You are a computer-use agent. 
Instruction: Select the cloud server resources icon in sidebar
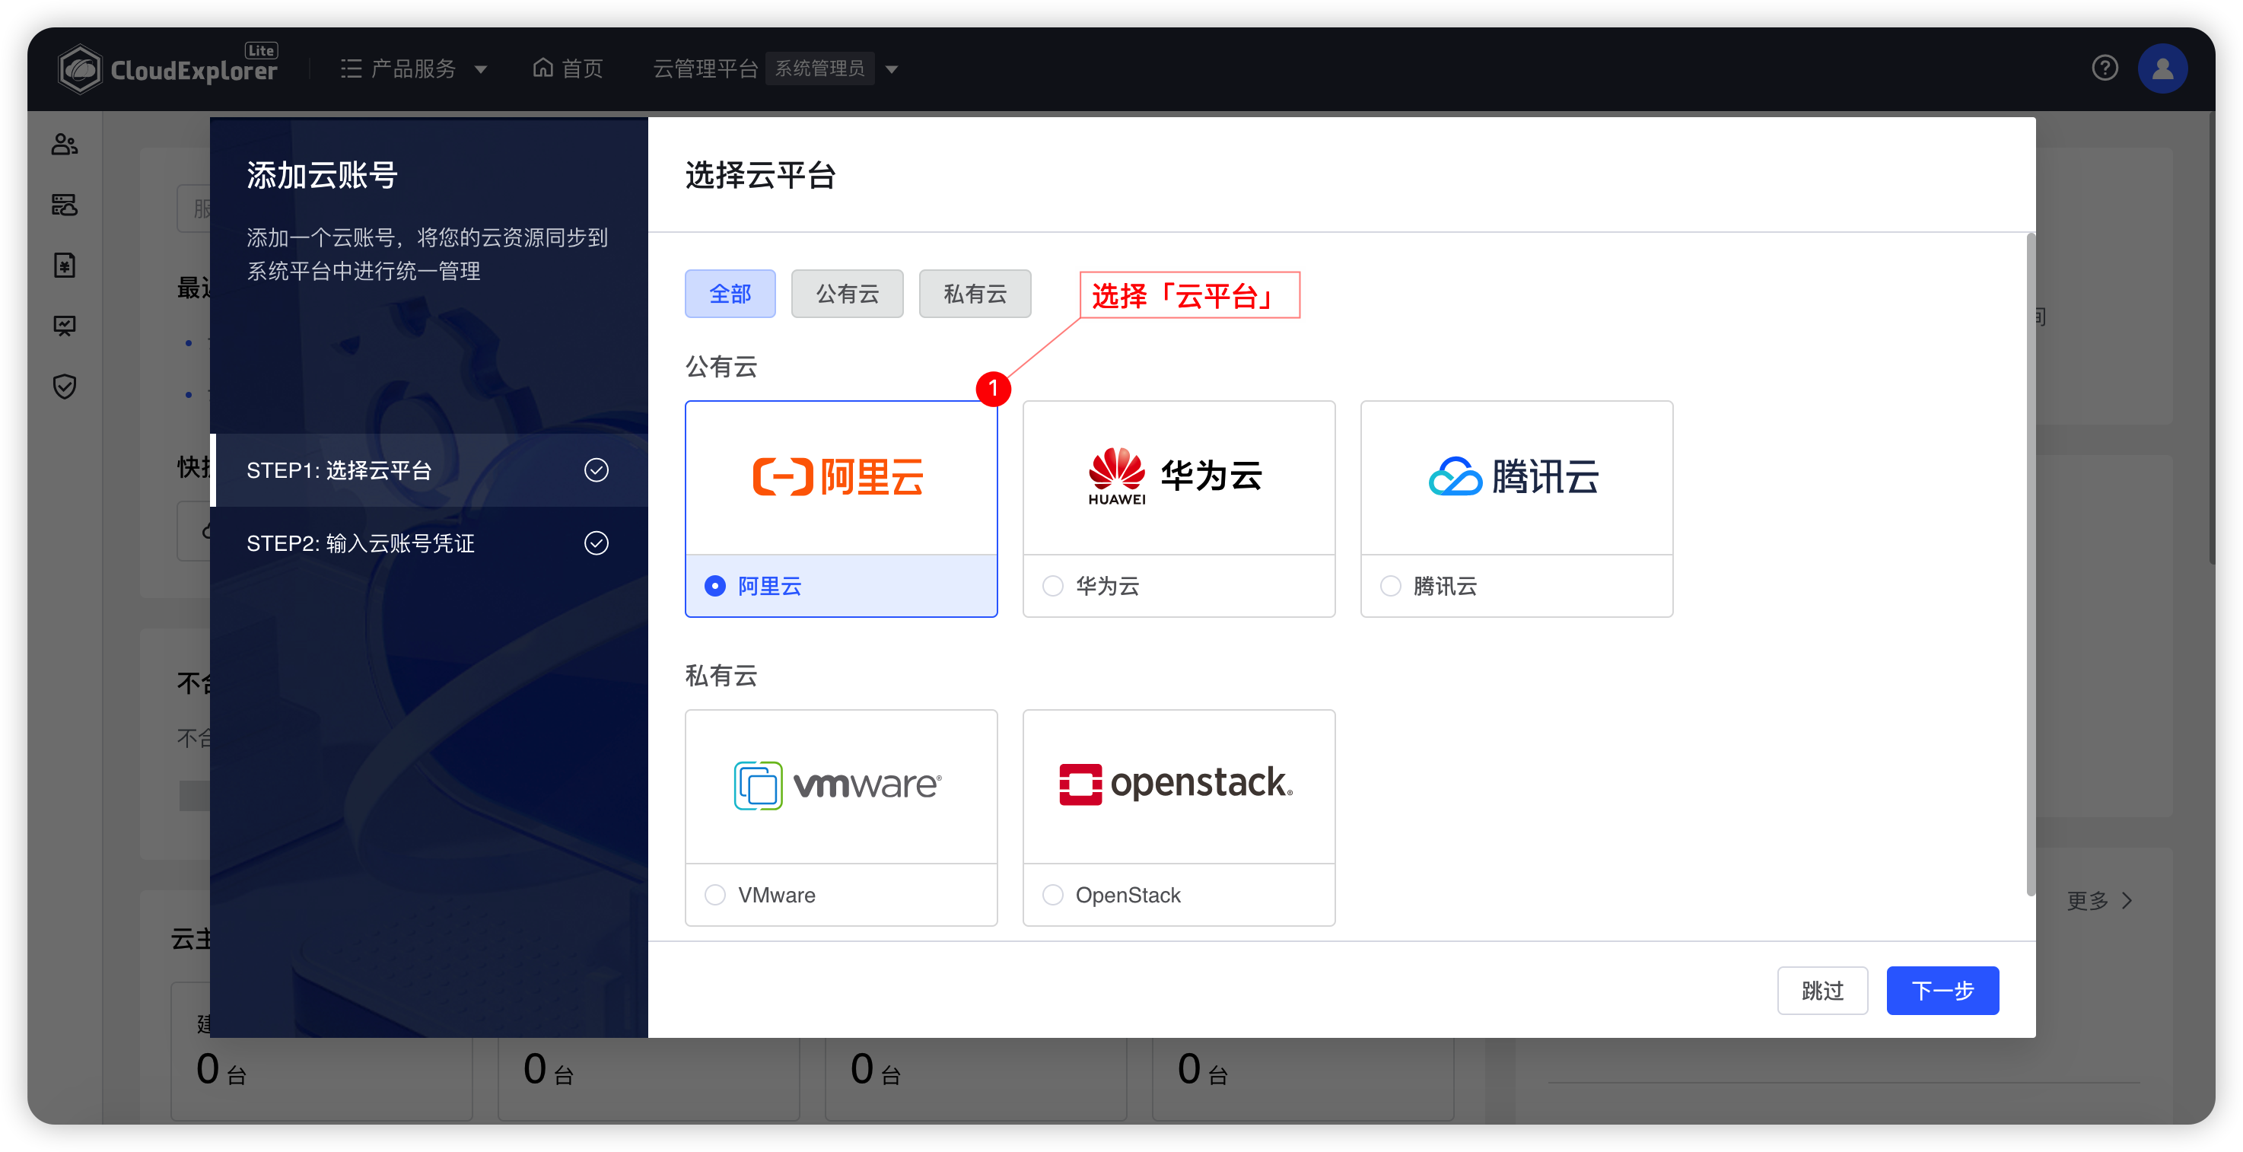point(65,205)
